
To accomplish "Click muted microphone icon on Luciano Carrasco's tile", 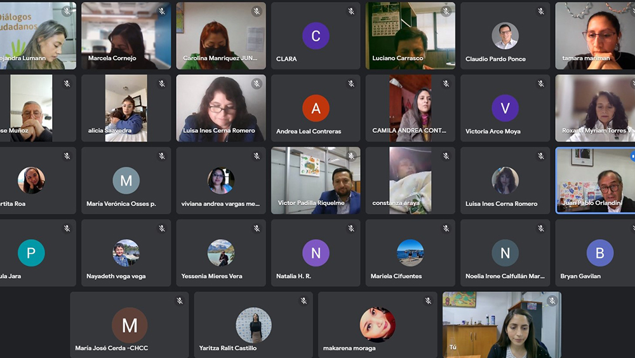I will click(446, 11).
